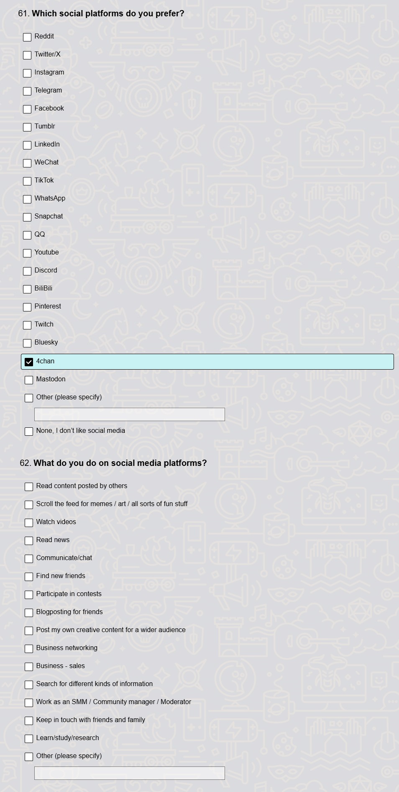Select the Twitch checkbox
The height and width of the screenshot is (792, 399).
[x=27, y=325]
